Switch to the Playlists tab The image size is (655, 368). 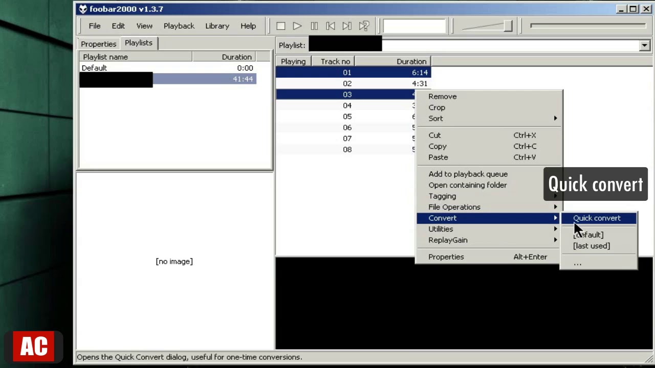(x=139, y=43)
